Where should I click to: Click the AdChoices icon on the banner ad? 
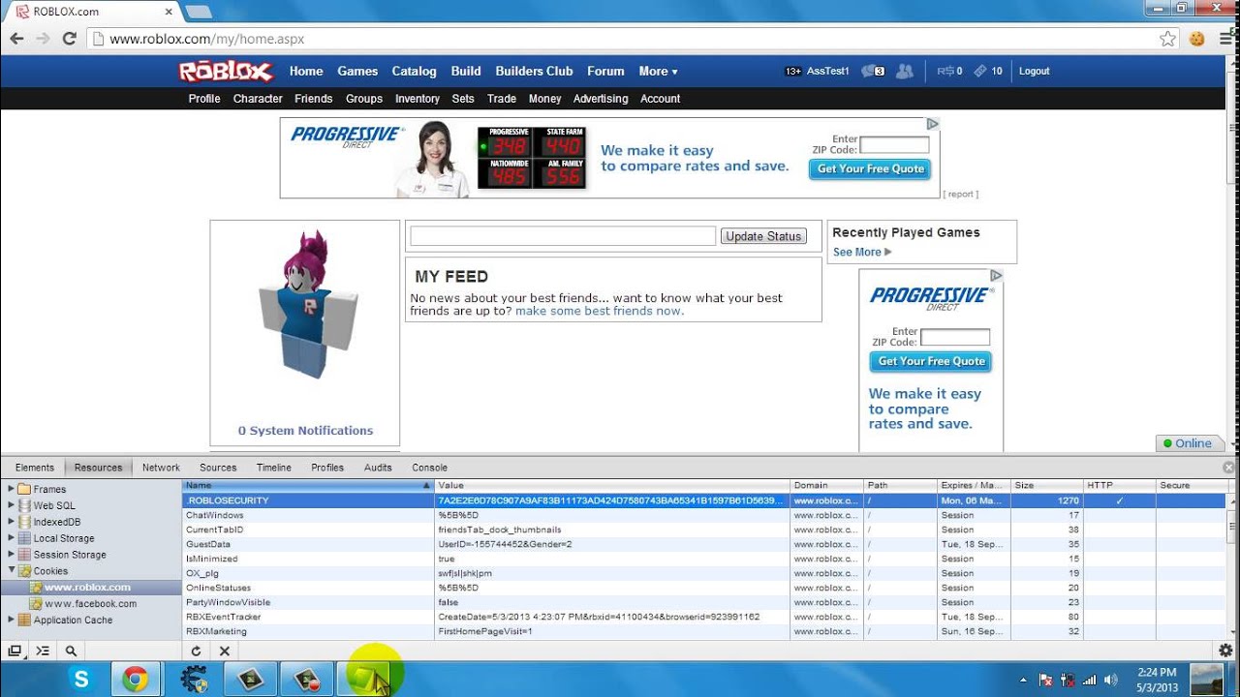[x=932, y=124]
